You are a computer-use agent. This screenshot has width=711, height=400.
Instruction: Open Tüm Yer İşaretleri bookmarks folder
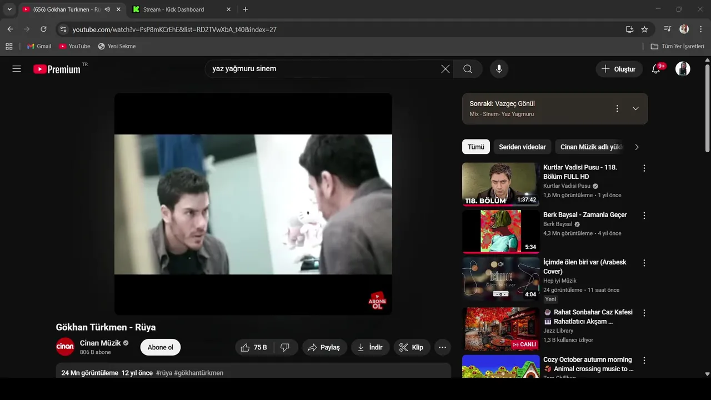pyautogui.click(x=677, y=46)
